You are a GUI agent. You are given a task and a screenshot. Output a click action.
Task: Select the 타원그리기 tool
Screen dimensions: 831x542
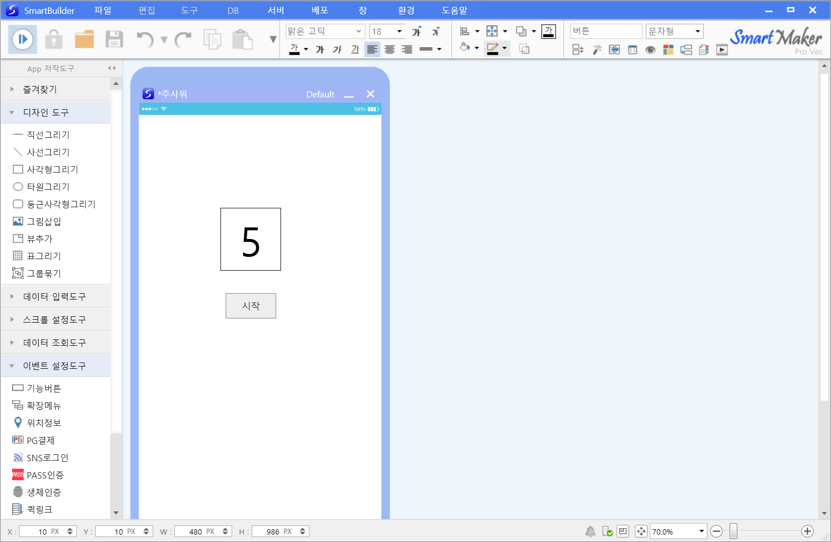click(41, 186)
